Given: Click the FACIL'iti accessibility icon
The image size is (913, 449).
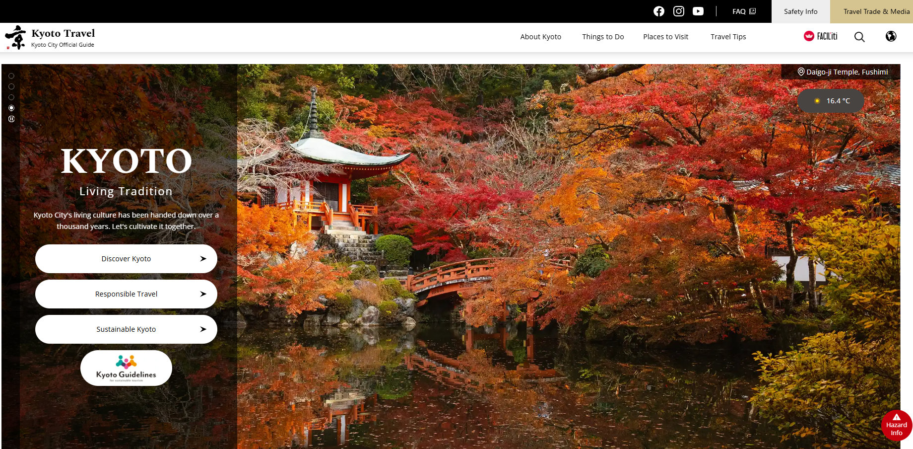Looking at the screenshot, I should [x=820, y=36].
